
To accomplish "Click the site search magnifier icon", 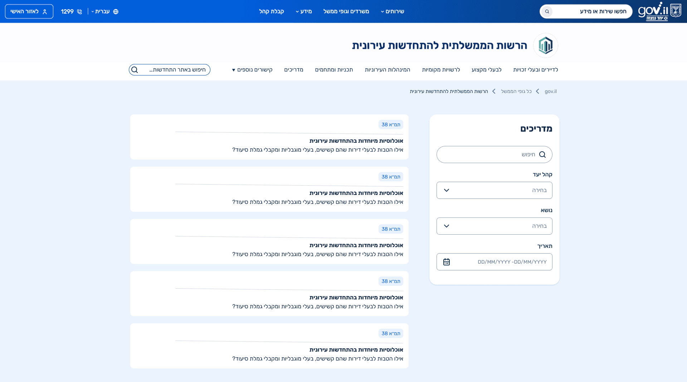I will [x=135, y=70].
